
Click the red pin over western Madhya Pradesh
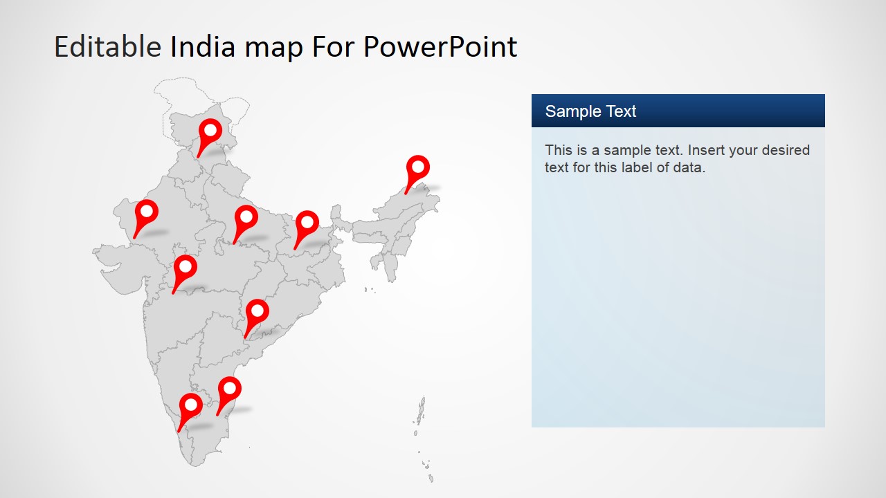pyautogui.click(x=184, y=274)
